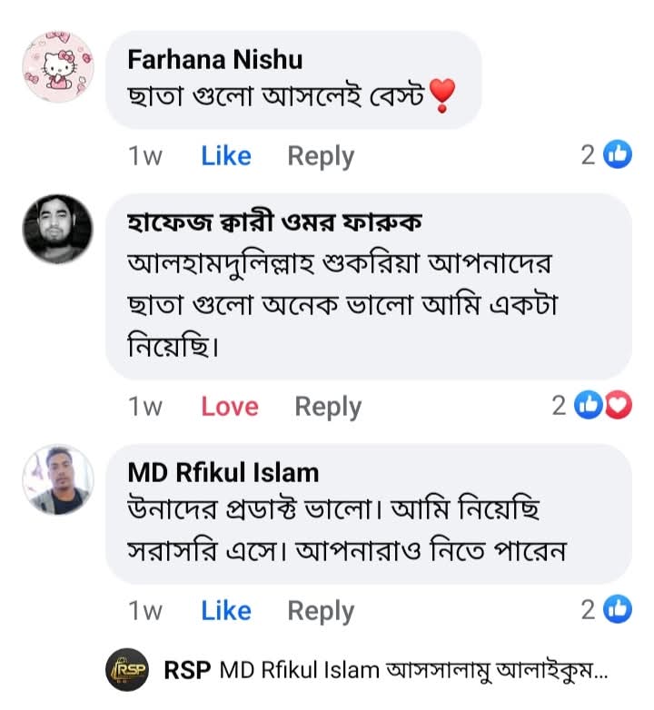Like Farhana Nishu's comment
Image resolution: width=654 pixels, height=710 pixels.
click(226, 156)
